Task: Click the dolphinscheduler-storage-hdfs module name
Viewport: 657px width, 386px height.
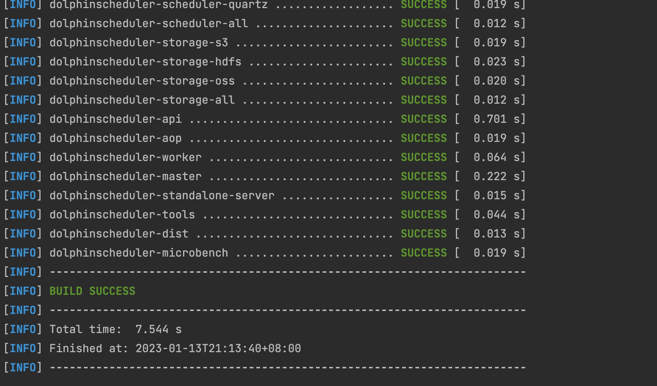Action: [145, 62]
